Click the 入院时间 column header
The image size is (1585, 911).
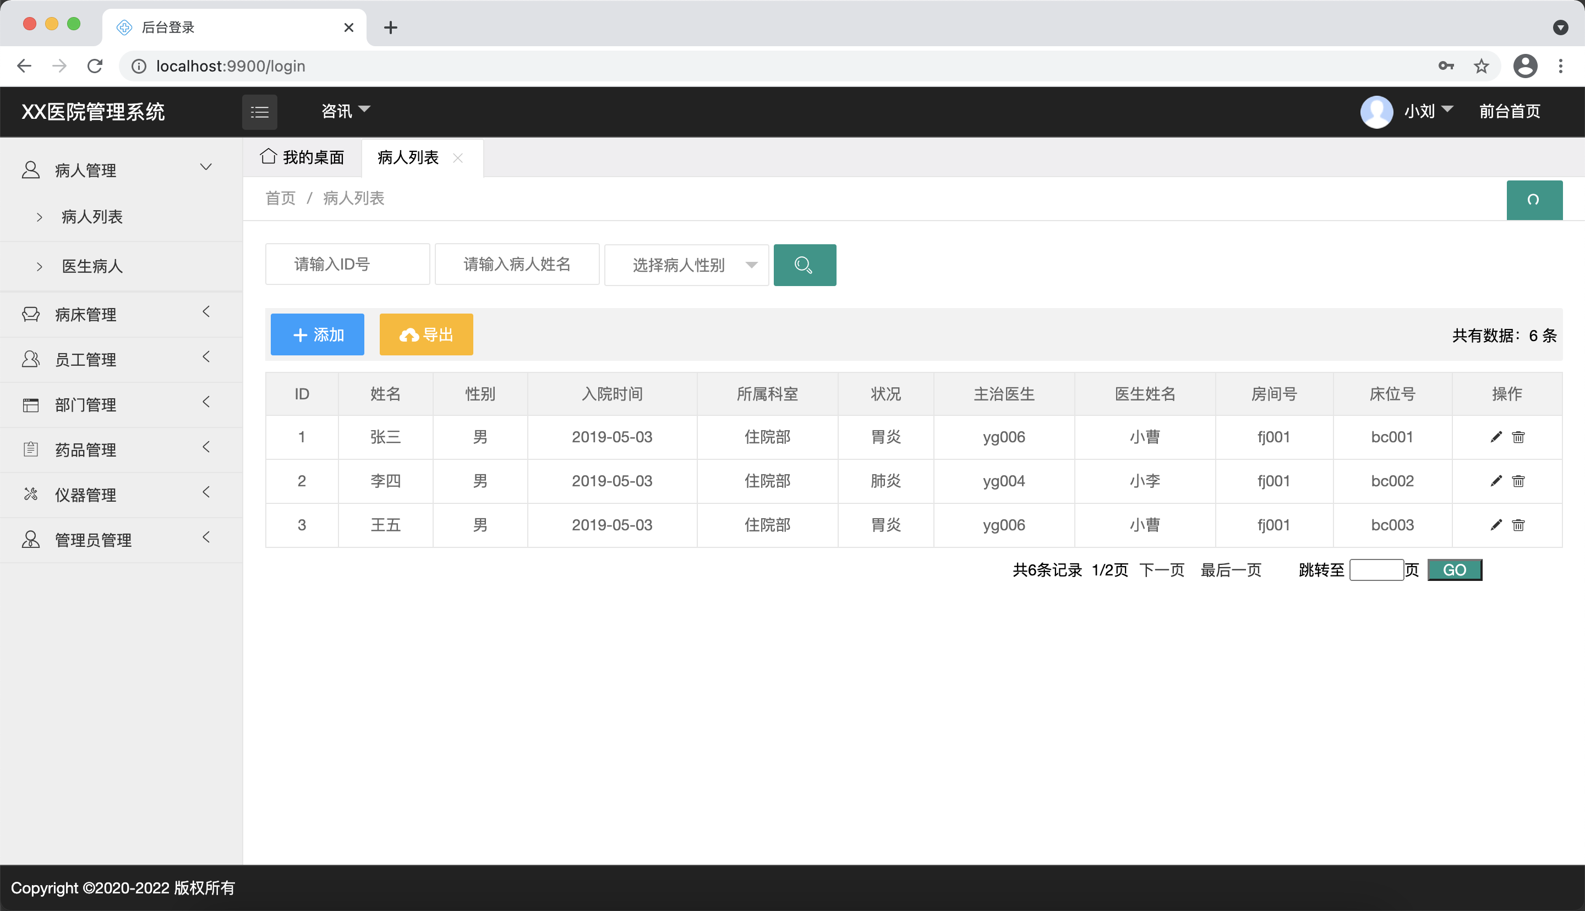click(x=611, y=393)
